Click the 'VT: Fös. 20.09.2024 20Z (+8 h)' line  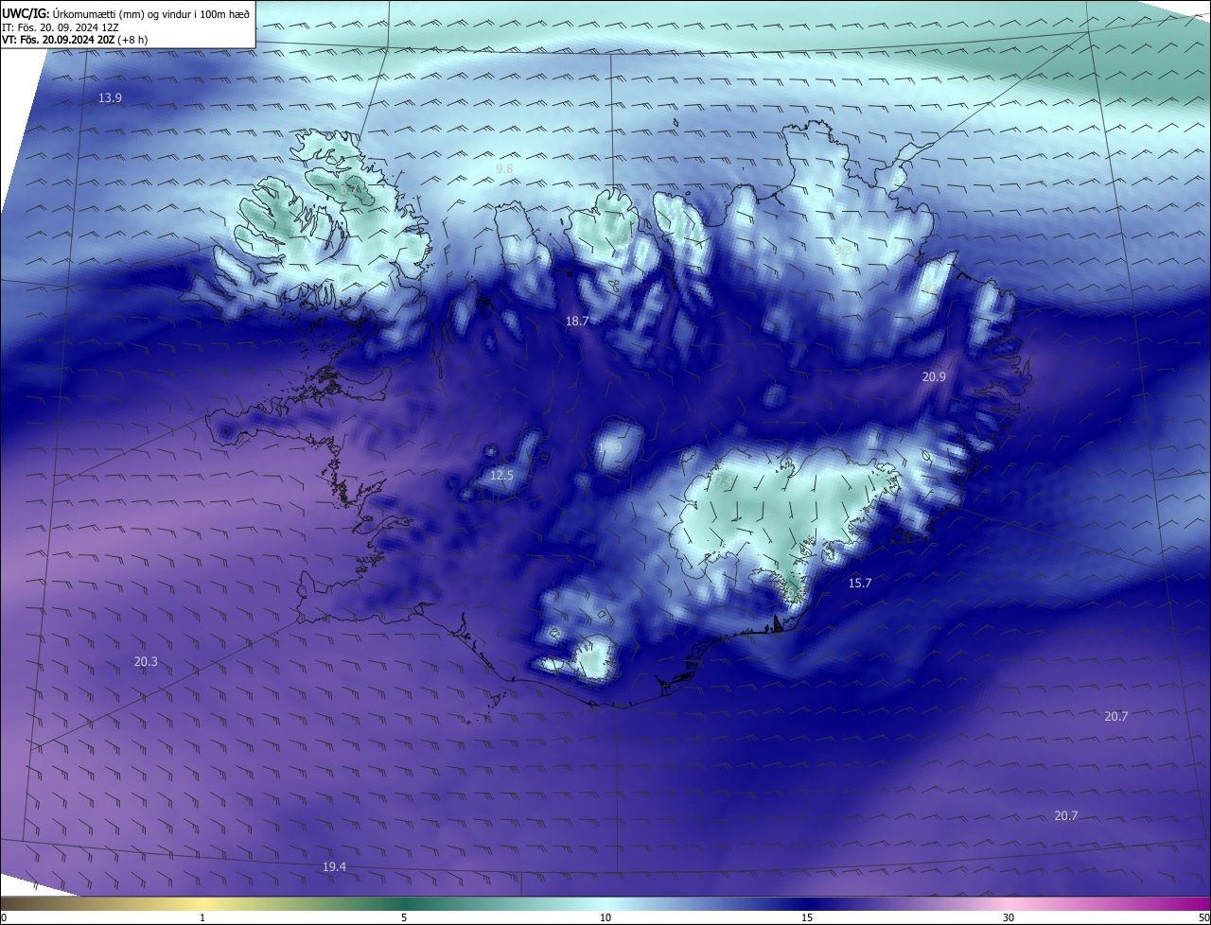[x=75, y=40]
